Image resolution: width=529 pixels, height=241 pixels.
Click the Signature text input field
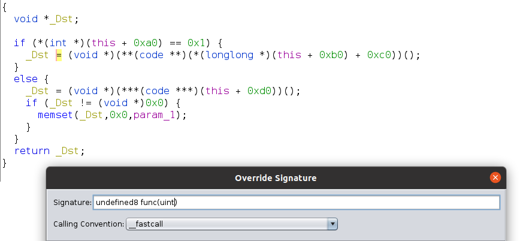pyautogui.click(x=296, y=203)
